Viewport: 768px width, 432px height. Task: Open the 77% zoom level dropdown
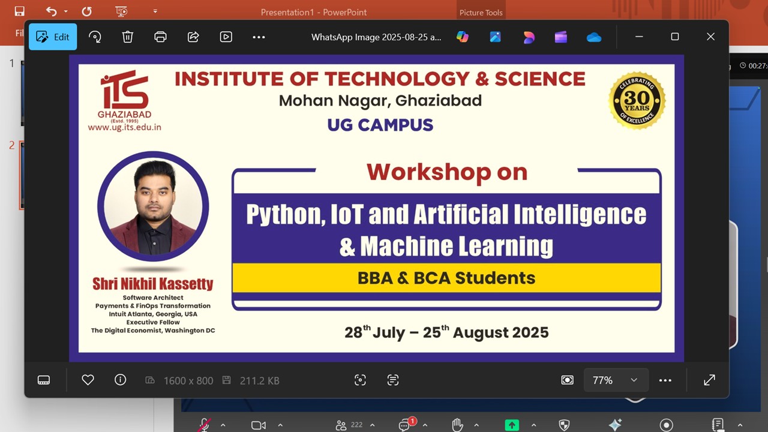click(x=616, y=380)
